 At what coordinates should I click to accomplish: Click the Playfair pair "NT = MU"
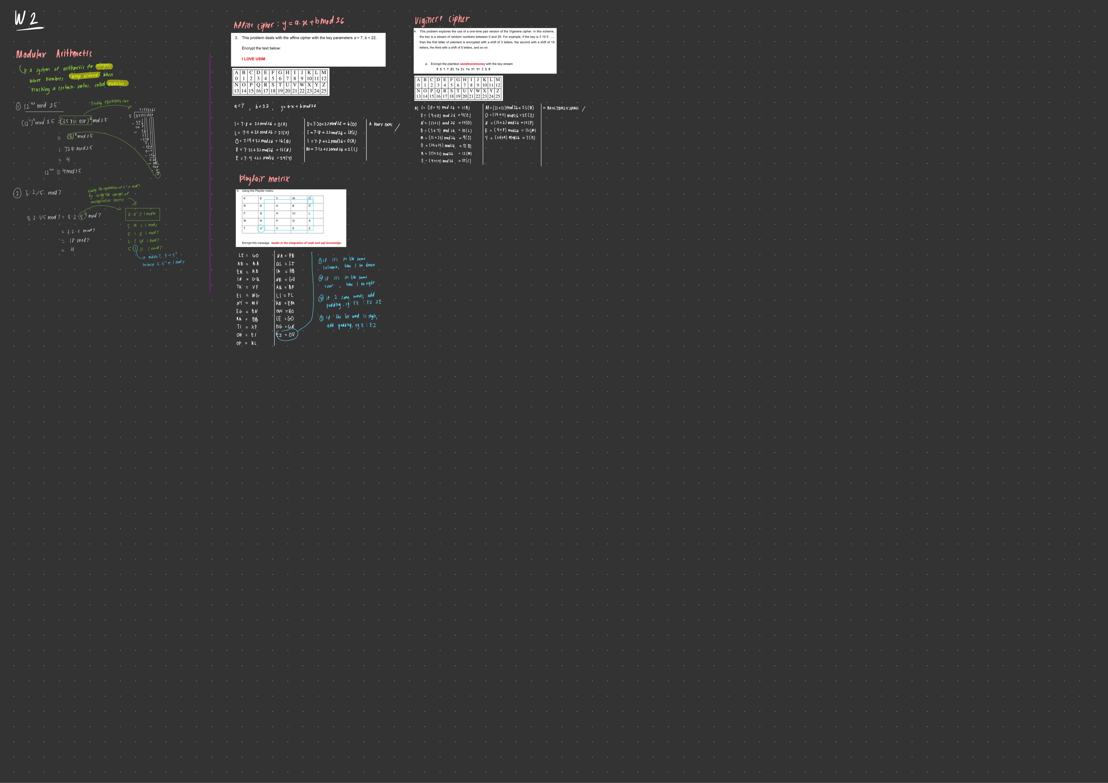coord(248,303)
